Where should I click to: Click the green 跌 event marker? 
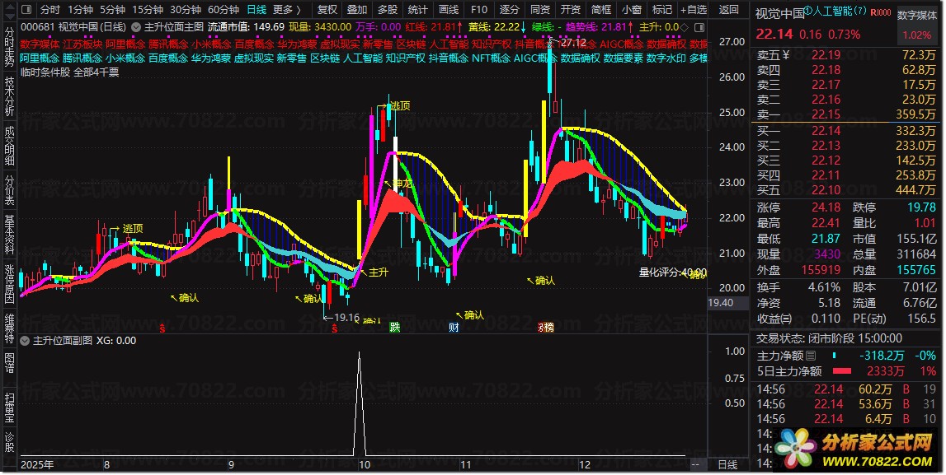click(x=395, y=327)
